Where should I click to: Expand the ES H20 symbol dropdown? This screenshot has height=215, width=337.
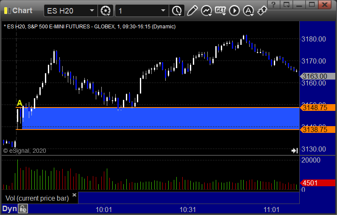pos(92,11)
